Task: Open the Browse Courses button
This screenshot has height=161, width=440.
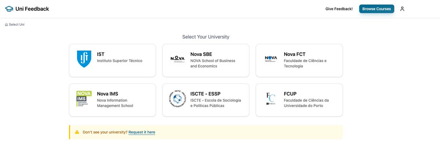Action: click(377, 9)
